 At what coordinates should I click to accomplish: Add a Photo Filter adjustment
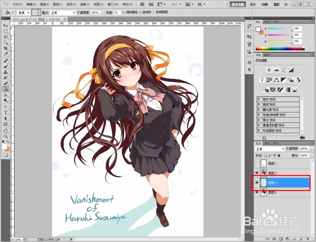(291, 80)
